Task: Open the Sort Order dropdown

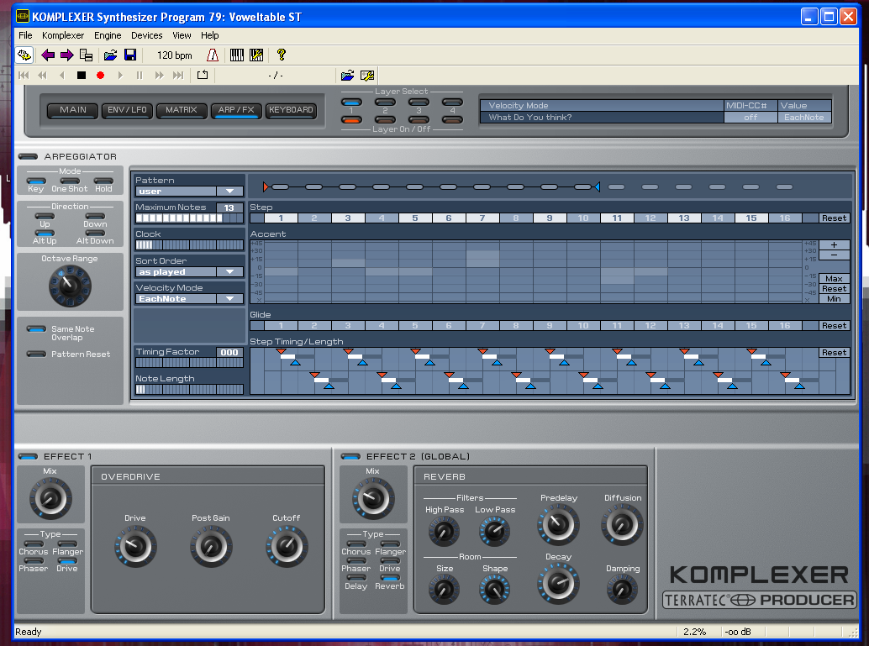Action: 189,271
